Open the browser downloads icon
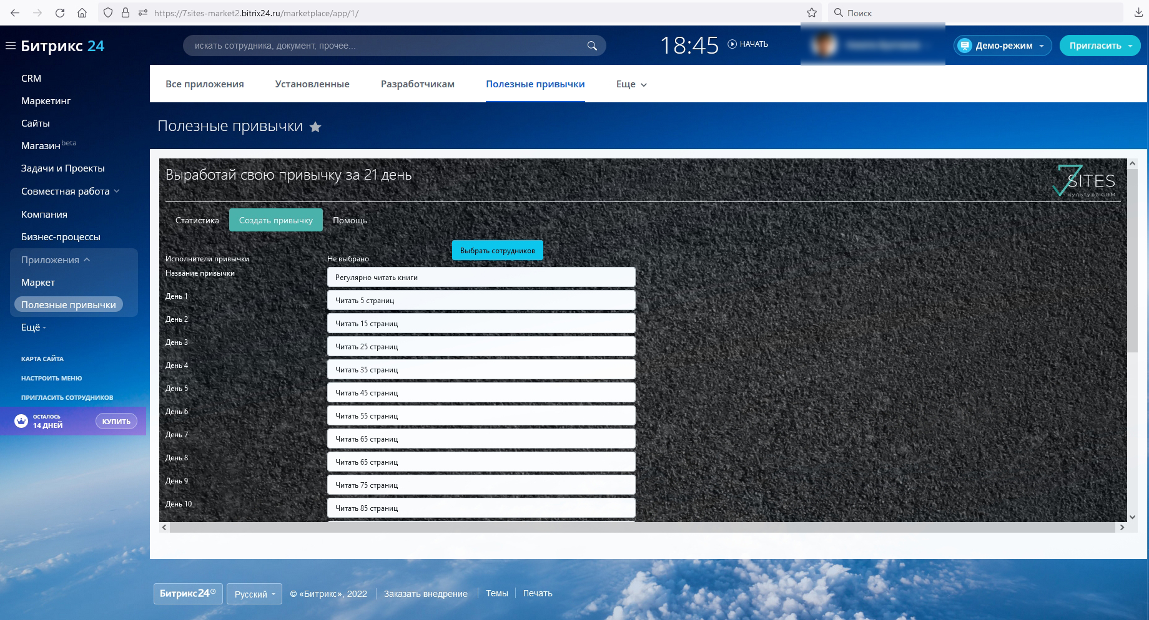The image size is (1149, 620). 1138,12
